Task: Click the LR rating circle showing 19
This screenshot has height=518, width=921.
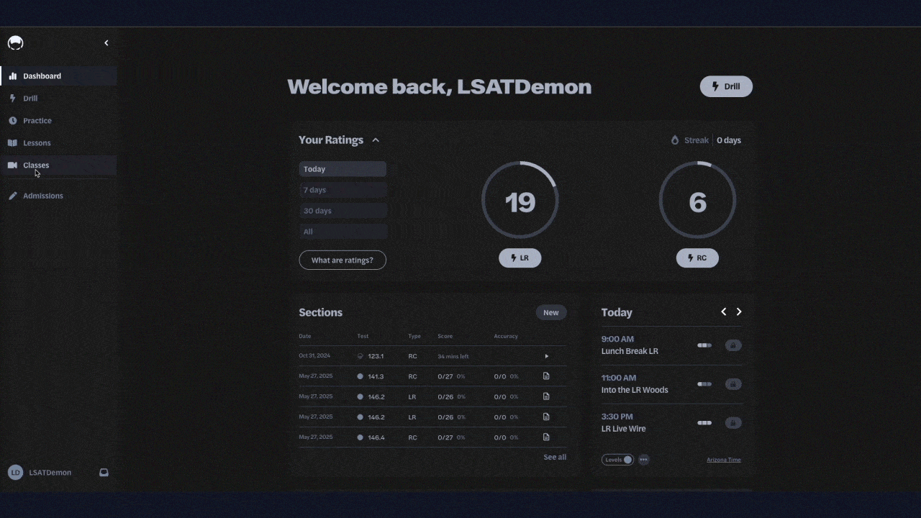Action: (x=520, y=201)
